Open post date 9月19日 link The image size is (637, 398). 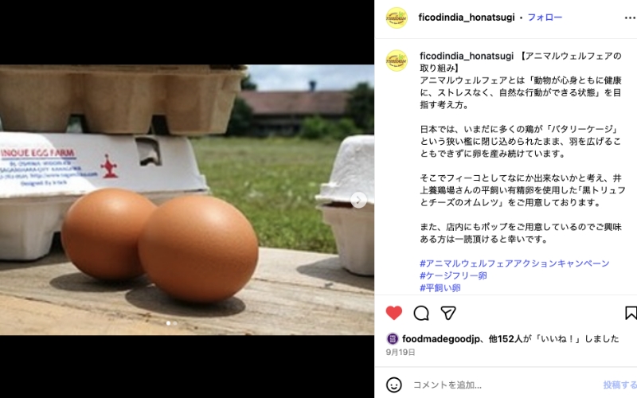pyautogui.click(x=401, y=352)
